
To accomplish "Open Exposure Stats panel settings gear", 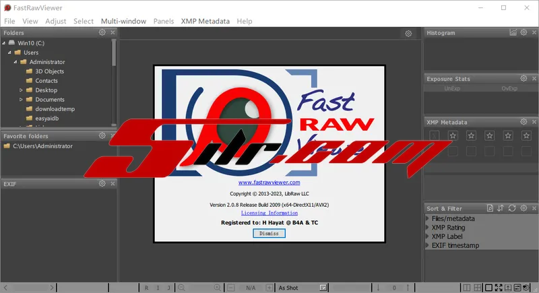I will coord(524,79).
